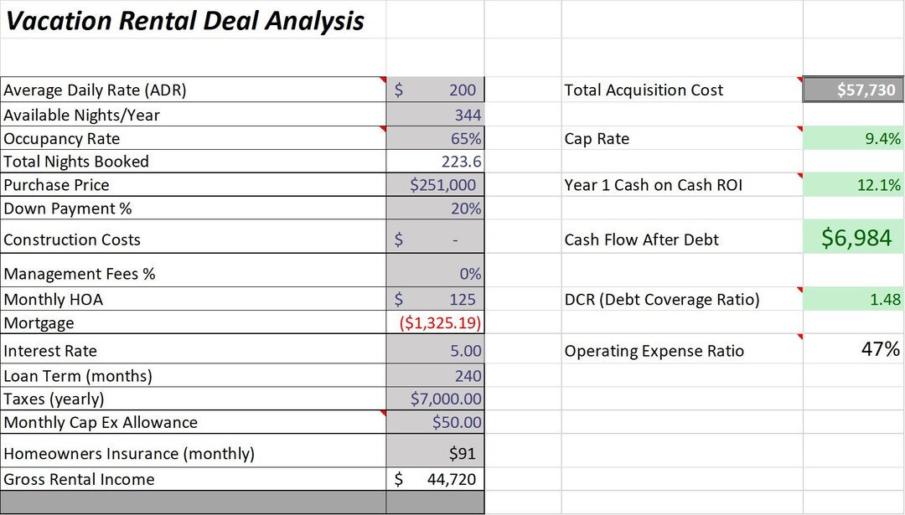This screenshot has height=515, width=905.
Task: Select the Cash Flow After Debt $6,984 cell
Action: 853,237
